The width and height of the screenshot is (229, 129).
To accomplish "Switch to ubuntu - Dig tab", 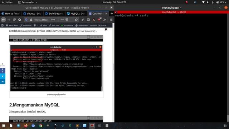I will click(32, 14).
